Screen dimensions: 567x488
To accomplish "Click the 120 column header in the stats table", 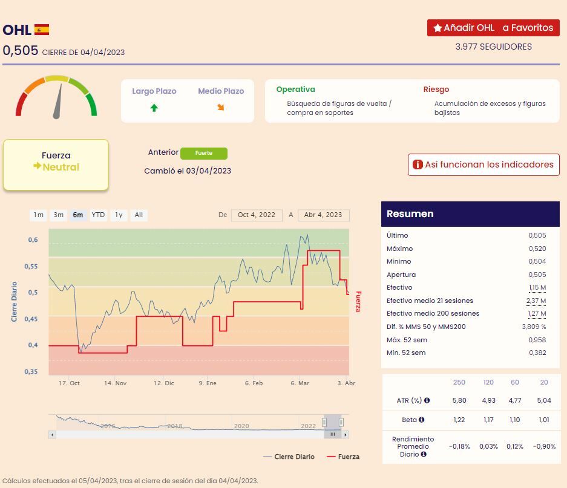I will click(x=488, y=382).
